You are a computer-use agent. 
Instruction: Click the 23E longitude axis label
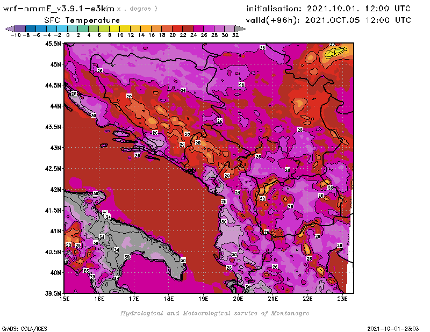pos(342,299)
